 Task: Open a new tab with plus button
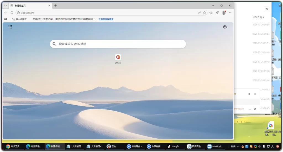coord(56,6)
